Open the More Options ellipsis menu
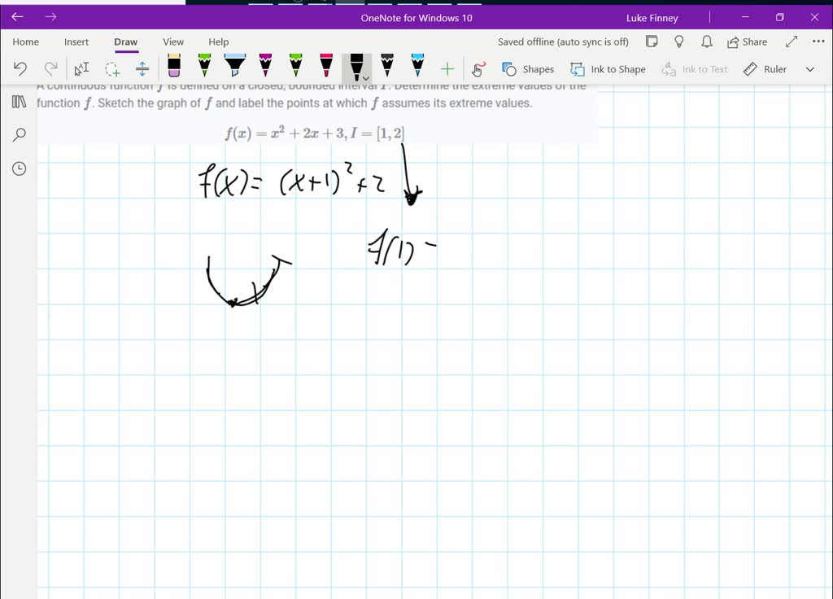 pos(818,42)
